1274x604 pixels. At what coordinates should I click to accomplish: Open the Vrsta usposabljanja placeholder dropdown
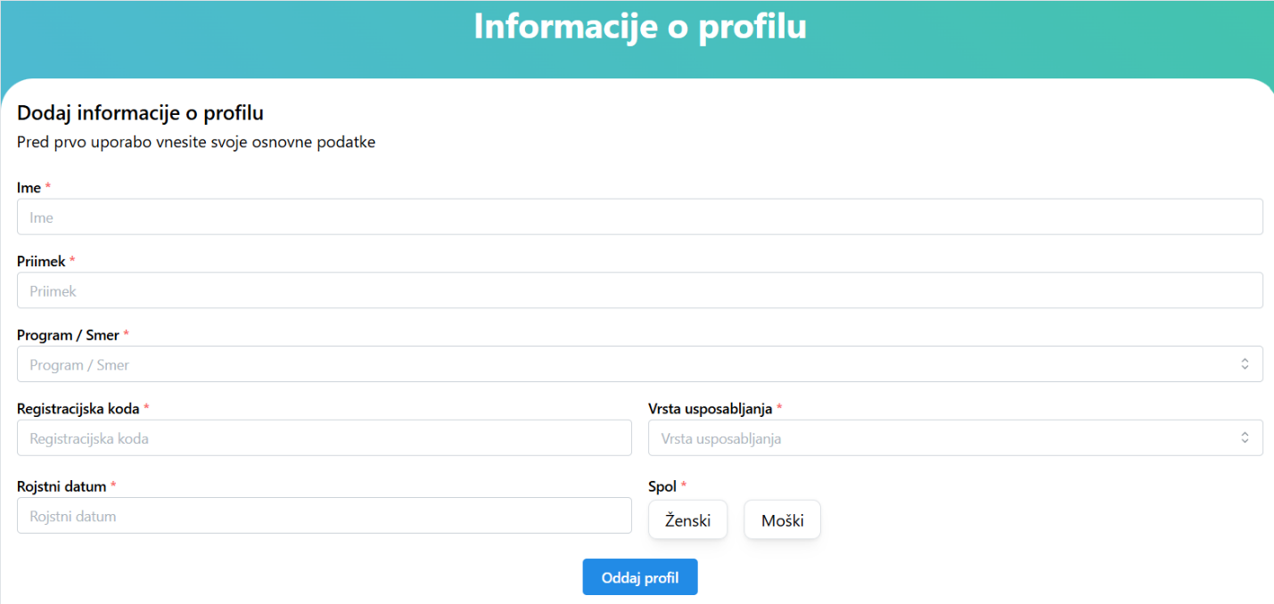pos(955,438)
